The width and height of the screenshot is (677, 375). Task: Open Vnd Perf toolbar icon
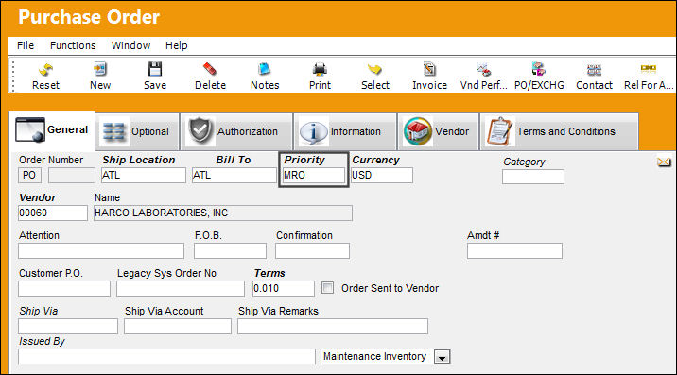pyautogui.click(x=484, y=69)
